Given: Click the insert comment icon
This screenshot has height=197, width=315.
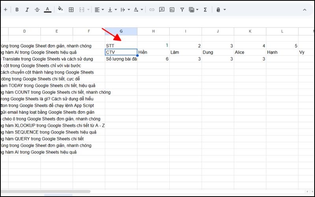Looking at the screenshot, I should pos(162,10).
